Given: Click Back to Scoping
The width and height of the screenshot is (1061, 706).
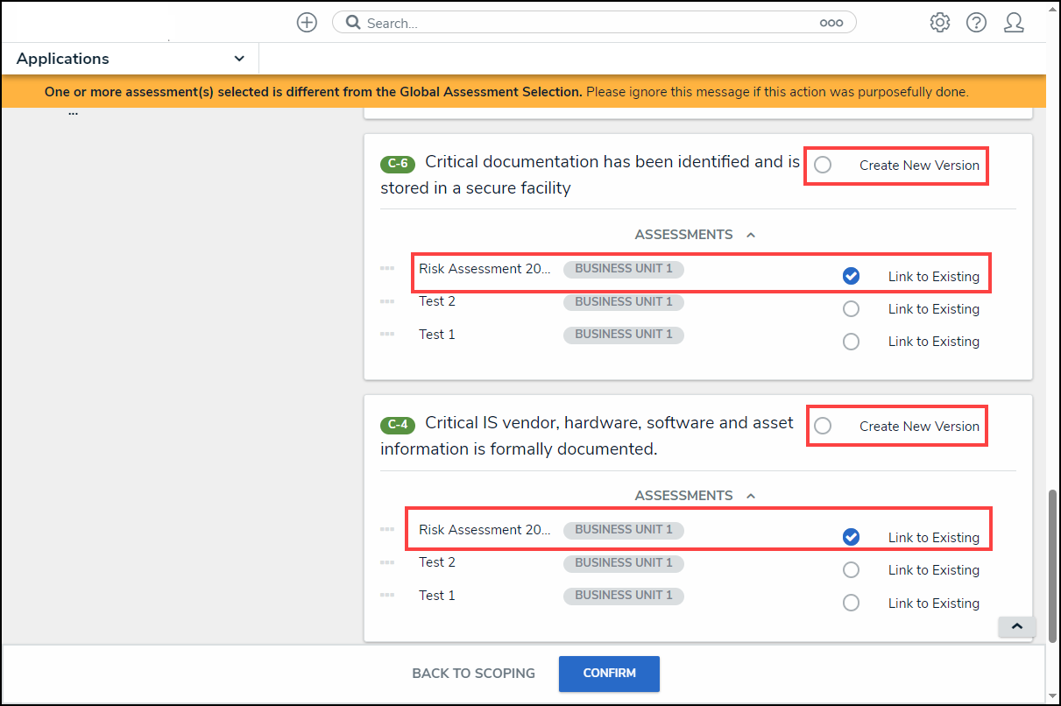Looking at the screenshot, I should (x=473, y=674).
